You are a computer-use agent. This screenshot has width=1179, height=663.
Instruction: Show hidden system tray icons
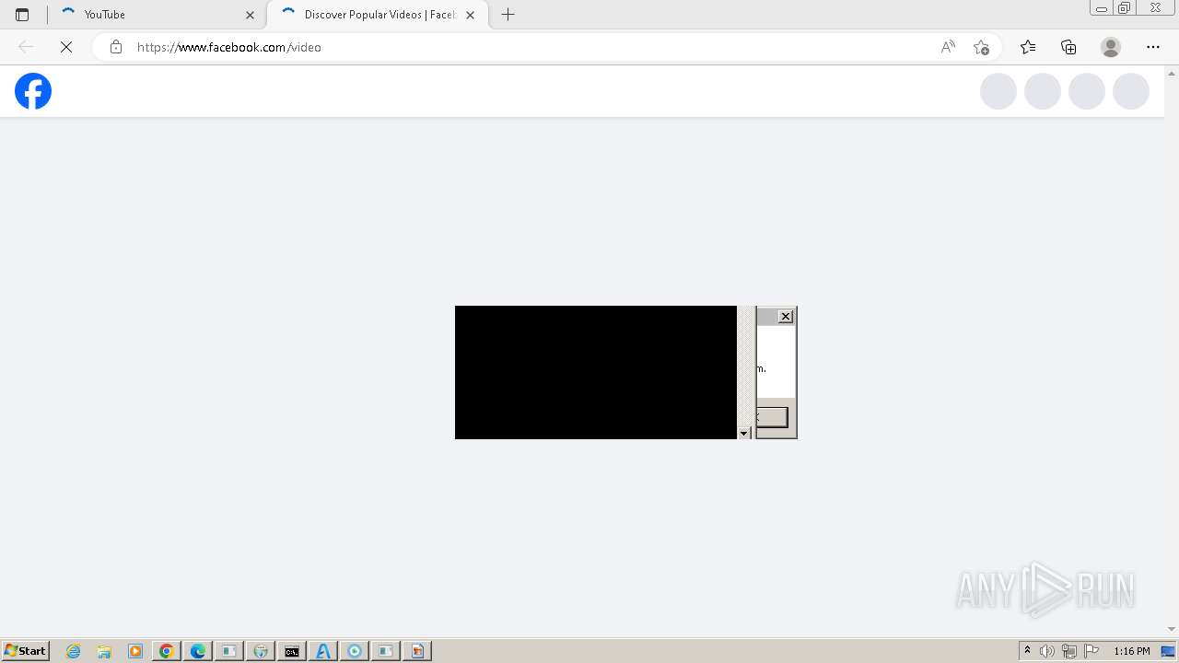(1027, 651)
